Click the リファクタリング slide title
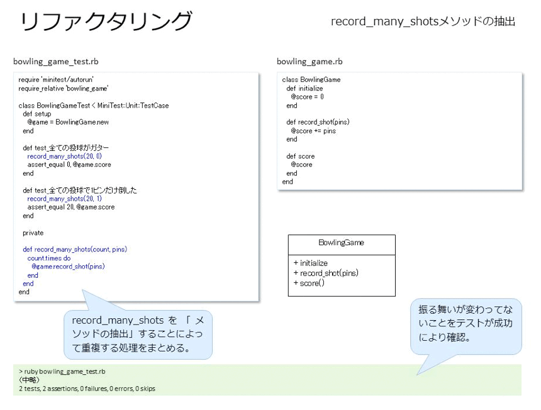This screenshot has height=410, width=541. 106,21
